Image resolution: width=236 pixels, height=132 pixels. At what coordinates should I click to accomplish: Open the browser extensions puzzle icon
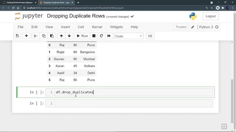tap(223, 8)
